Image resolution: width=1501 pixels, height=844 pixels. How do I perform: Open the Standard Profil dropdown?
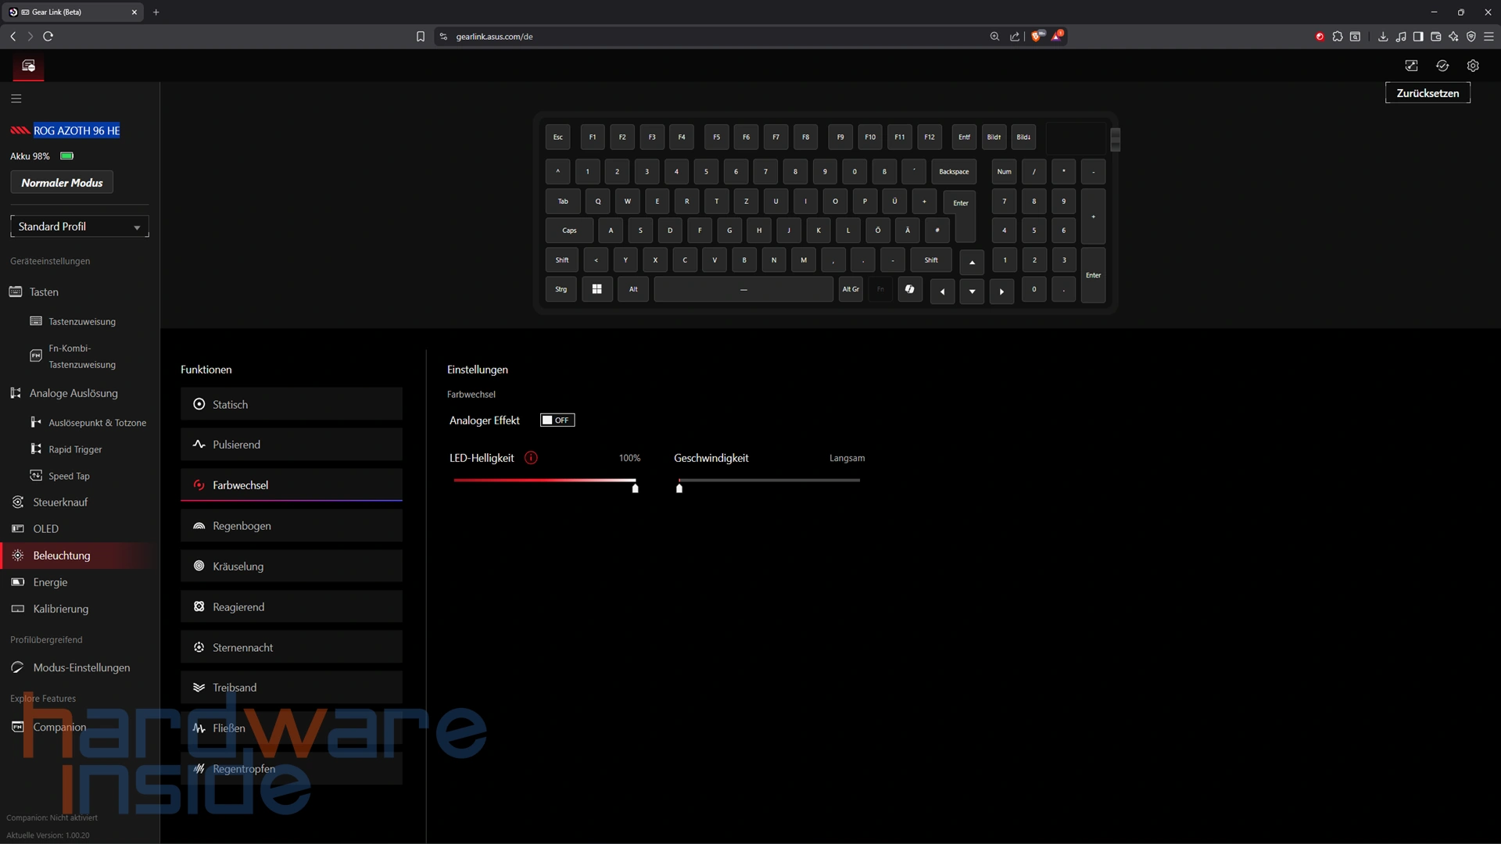[79, 227]
